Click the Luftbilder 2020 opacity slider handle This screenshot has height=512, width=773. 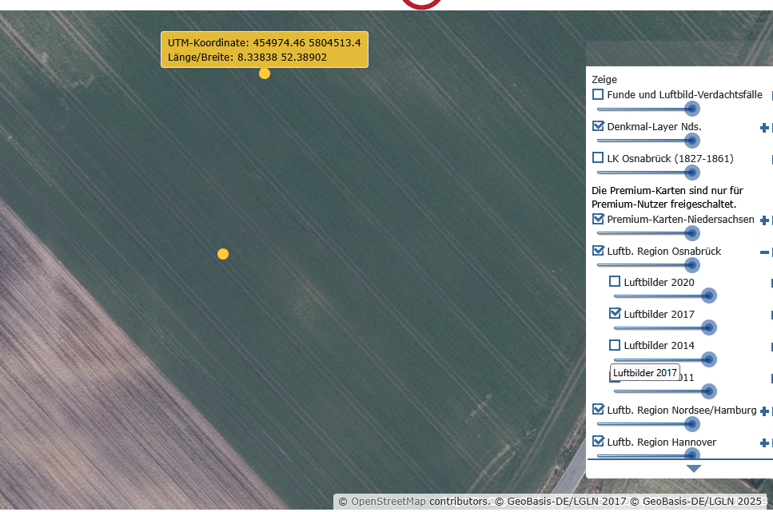[708, 296]
